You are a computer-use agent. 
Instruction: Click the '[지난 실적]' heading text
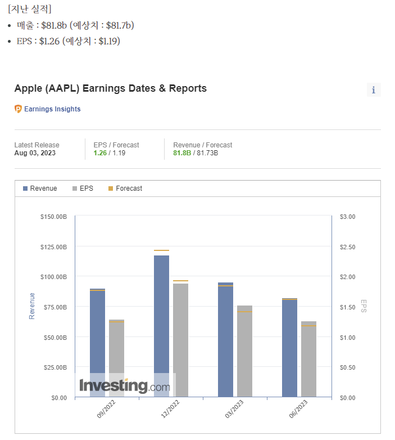(29, 9)
